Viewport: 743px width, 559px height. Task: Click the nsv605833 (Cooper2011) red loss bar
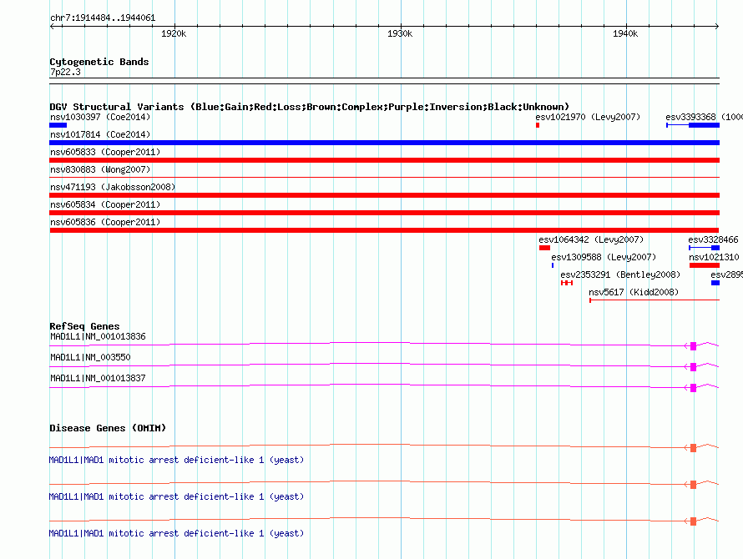(384, 160)
